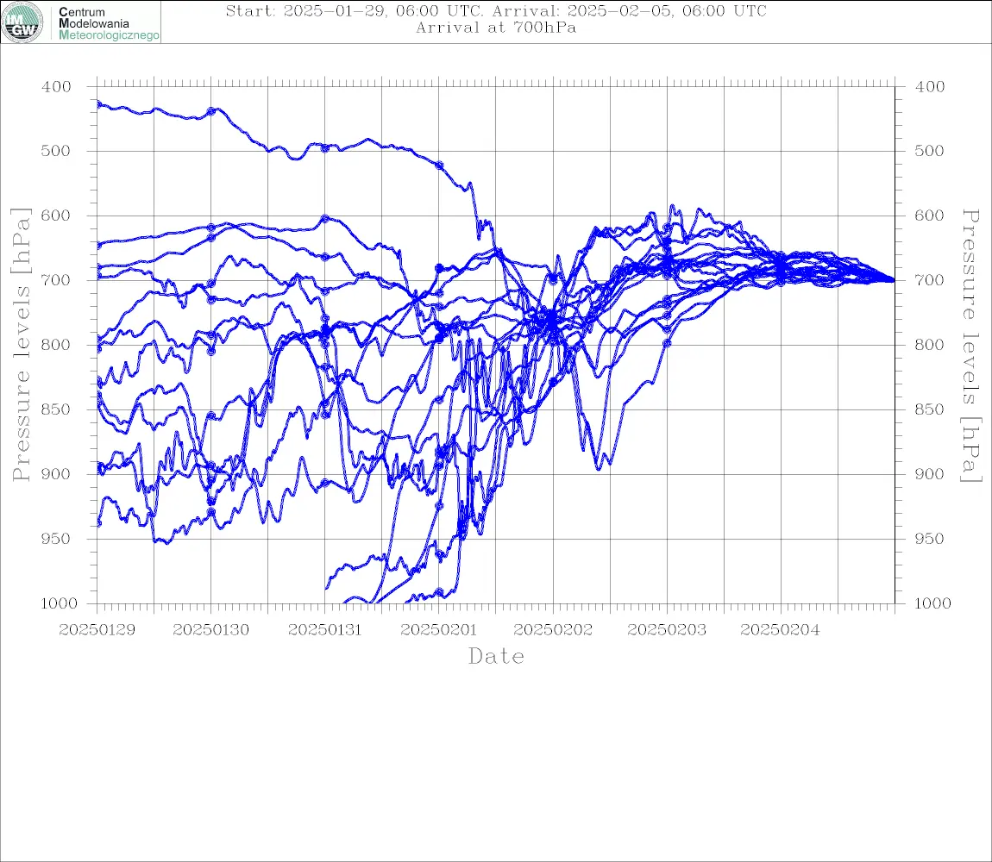Click the date label 20250129
This screenshot has width=992, height=862.
(x=97, y=630)
